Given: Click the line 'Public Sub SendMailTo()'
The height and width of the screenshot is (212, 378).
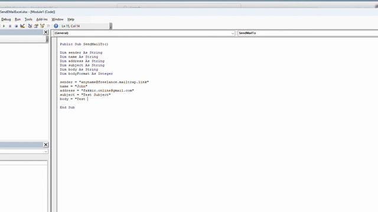Looking at the screenshot, I should point(84,44).
